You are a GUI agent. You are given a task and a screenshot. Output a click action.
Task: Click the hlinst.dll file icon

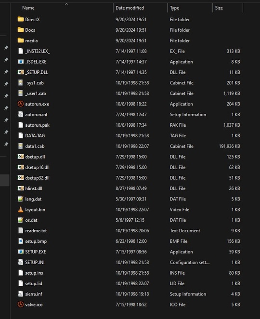[x=21, y=188]
